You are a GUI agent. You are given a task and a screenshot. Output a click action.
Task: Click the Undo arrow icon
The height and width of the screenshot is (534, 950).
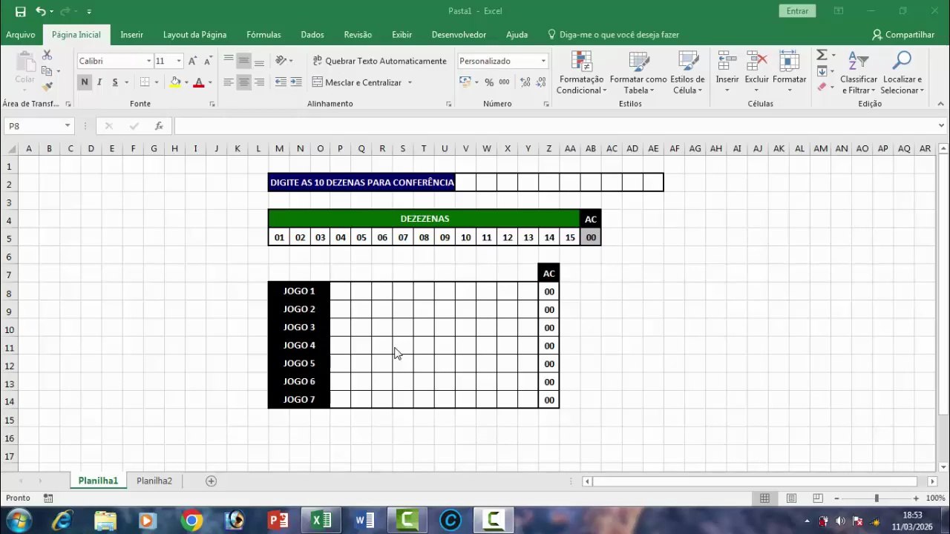click(x=40, y=11)
